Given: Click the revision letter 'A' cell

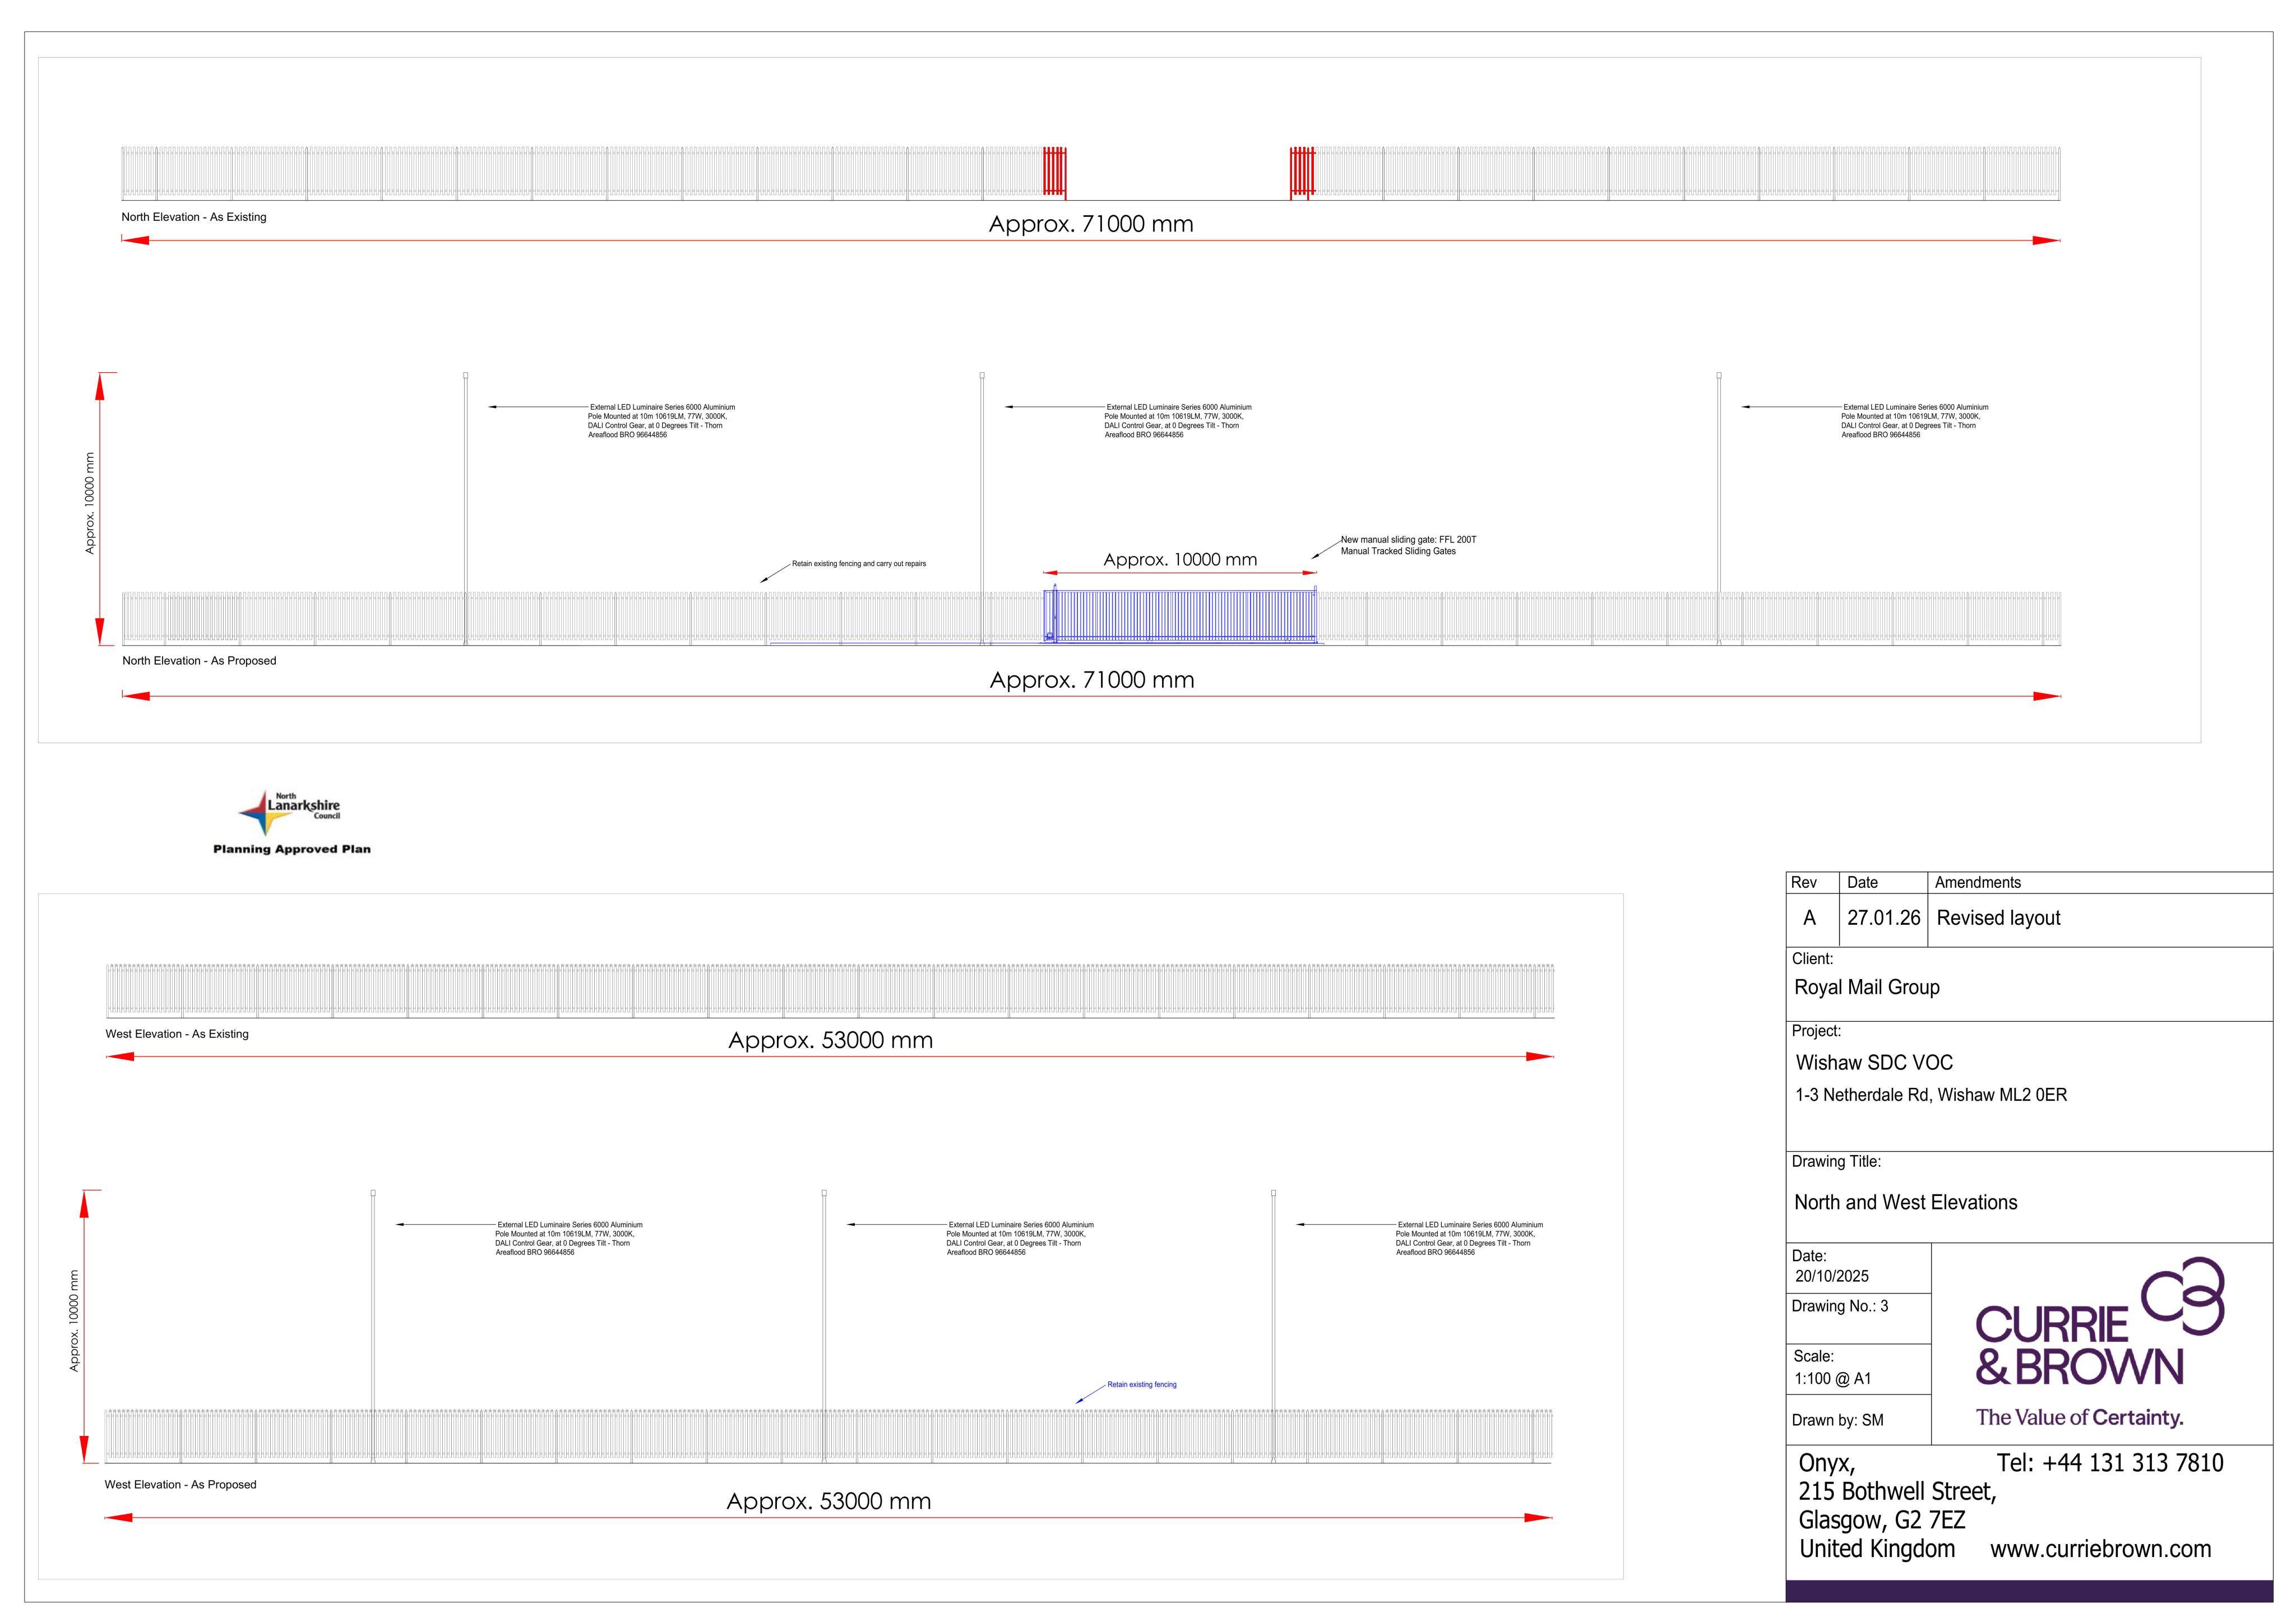Looking at the screenshot, I should point(1809,918).
